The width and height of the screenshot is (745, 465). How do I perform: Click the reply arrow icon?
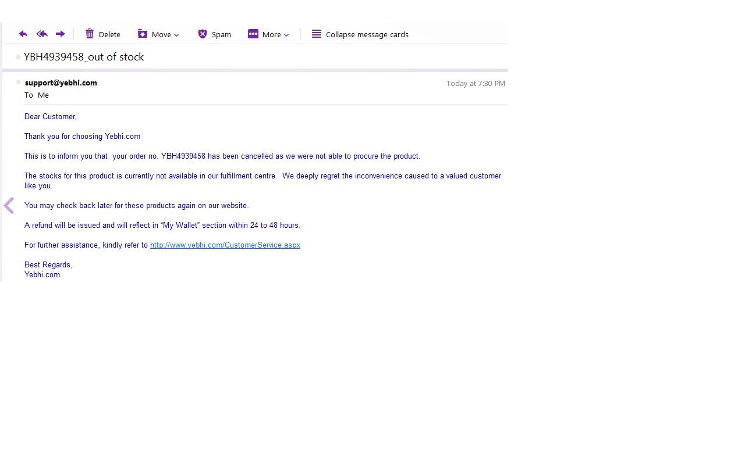coord(23,34)
